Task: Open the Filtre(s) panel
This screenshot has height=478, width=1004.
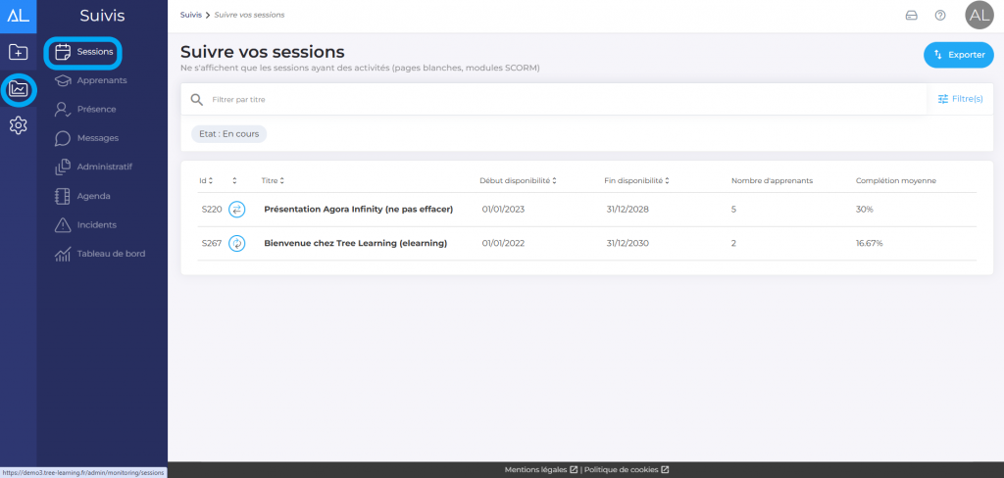Action: tap(960, 99)
